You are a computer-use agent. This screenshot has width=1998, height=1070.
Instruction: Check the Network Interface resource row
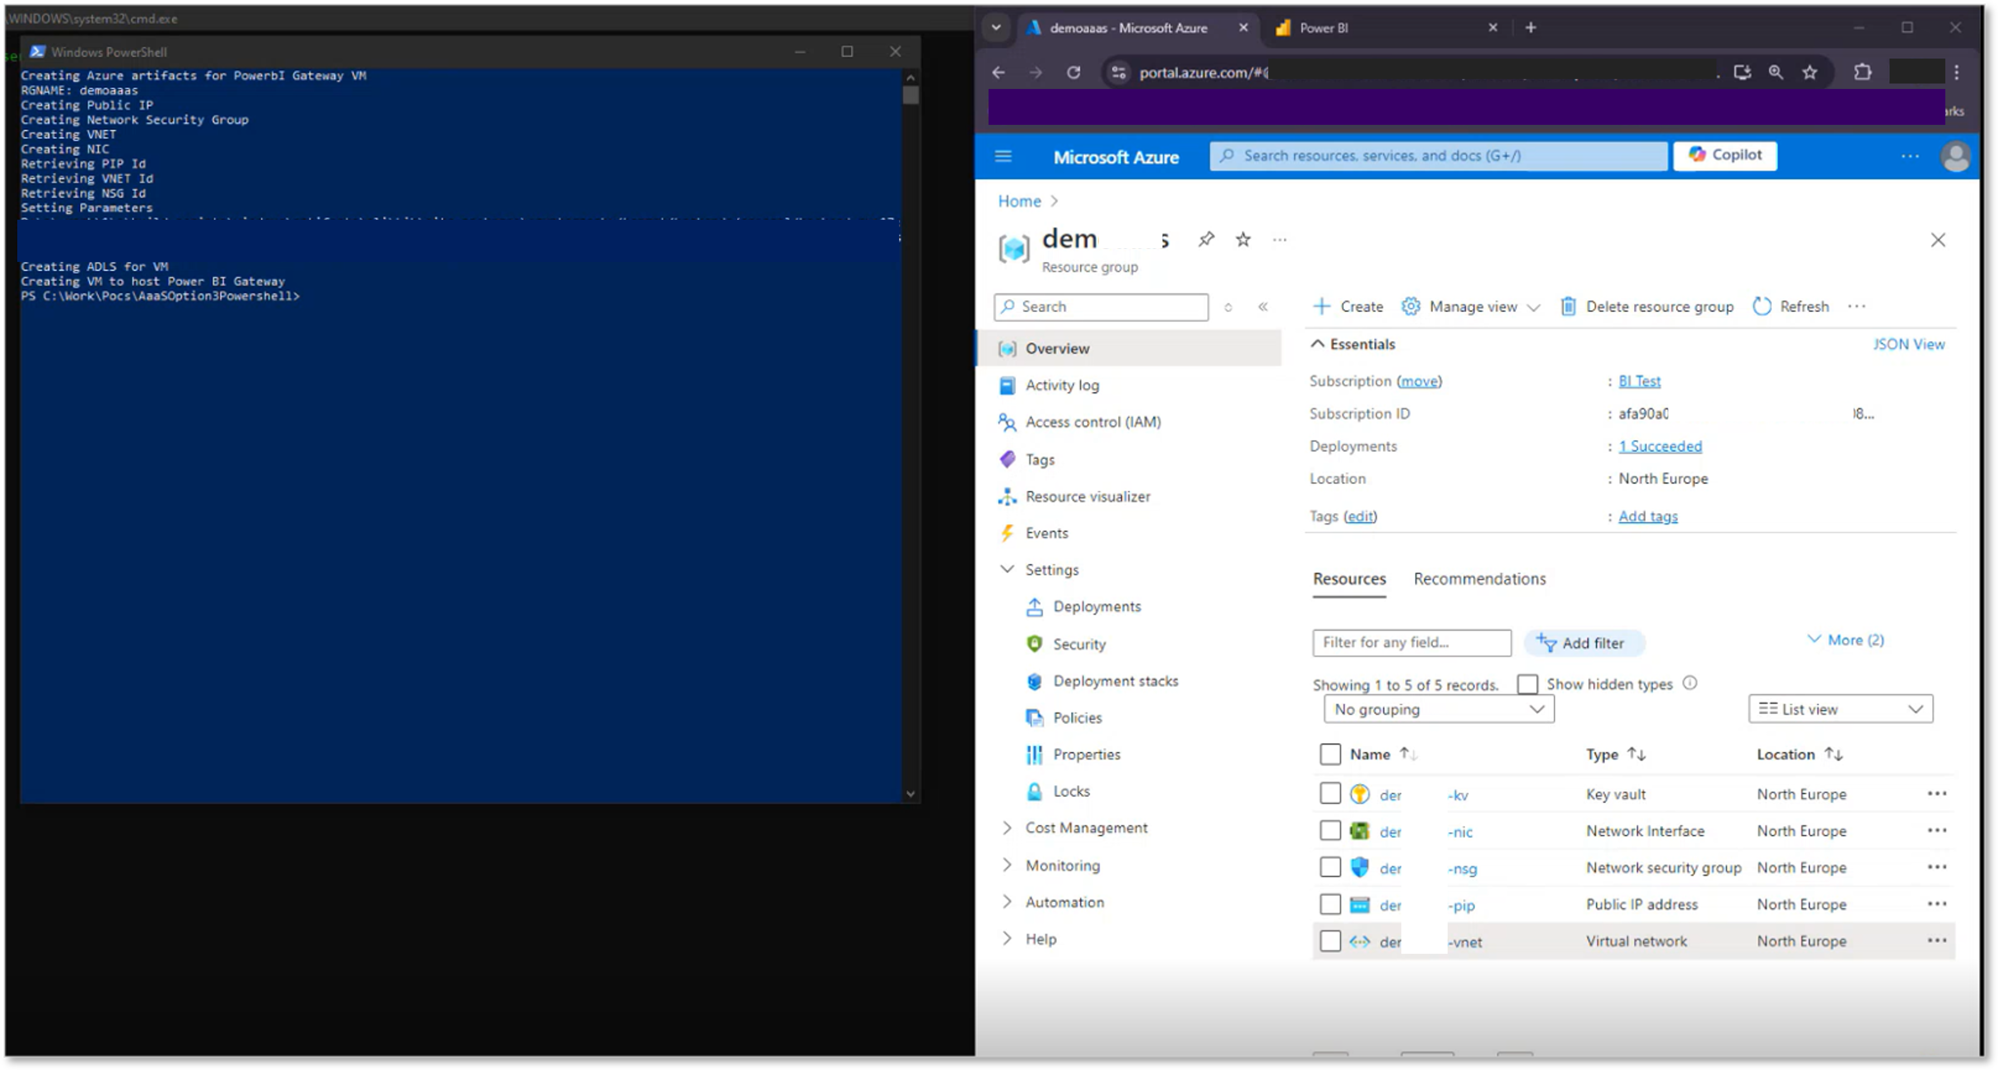(x=1330, y=830)
